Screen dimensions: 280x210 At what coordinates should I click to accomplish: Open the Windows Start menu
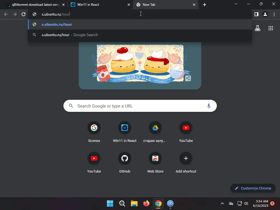tap(110, 203)
